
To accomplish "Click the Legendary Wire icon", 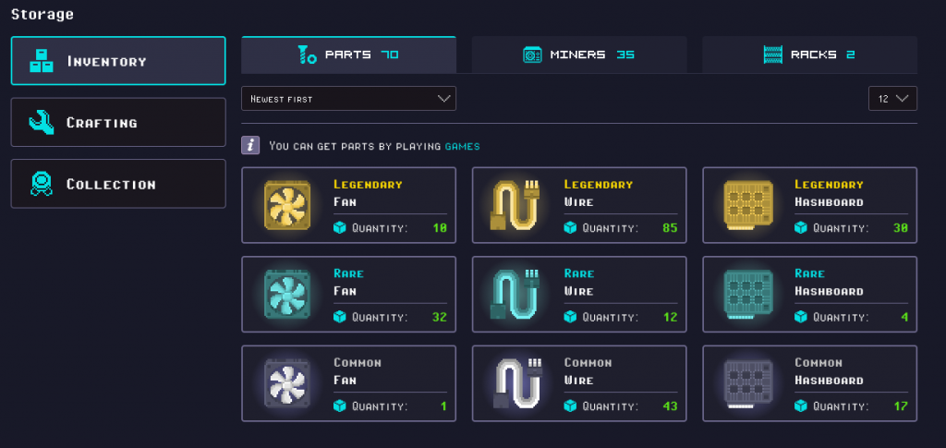I will click(x=515, y=205).
